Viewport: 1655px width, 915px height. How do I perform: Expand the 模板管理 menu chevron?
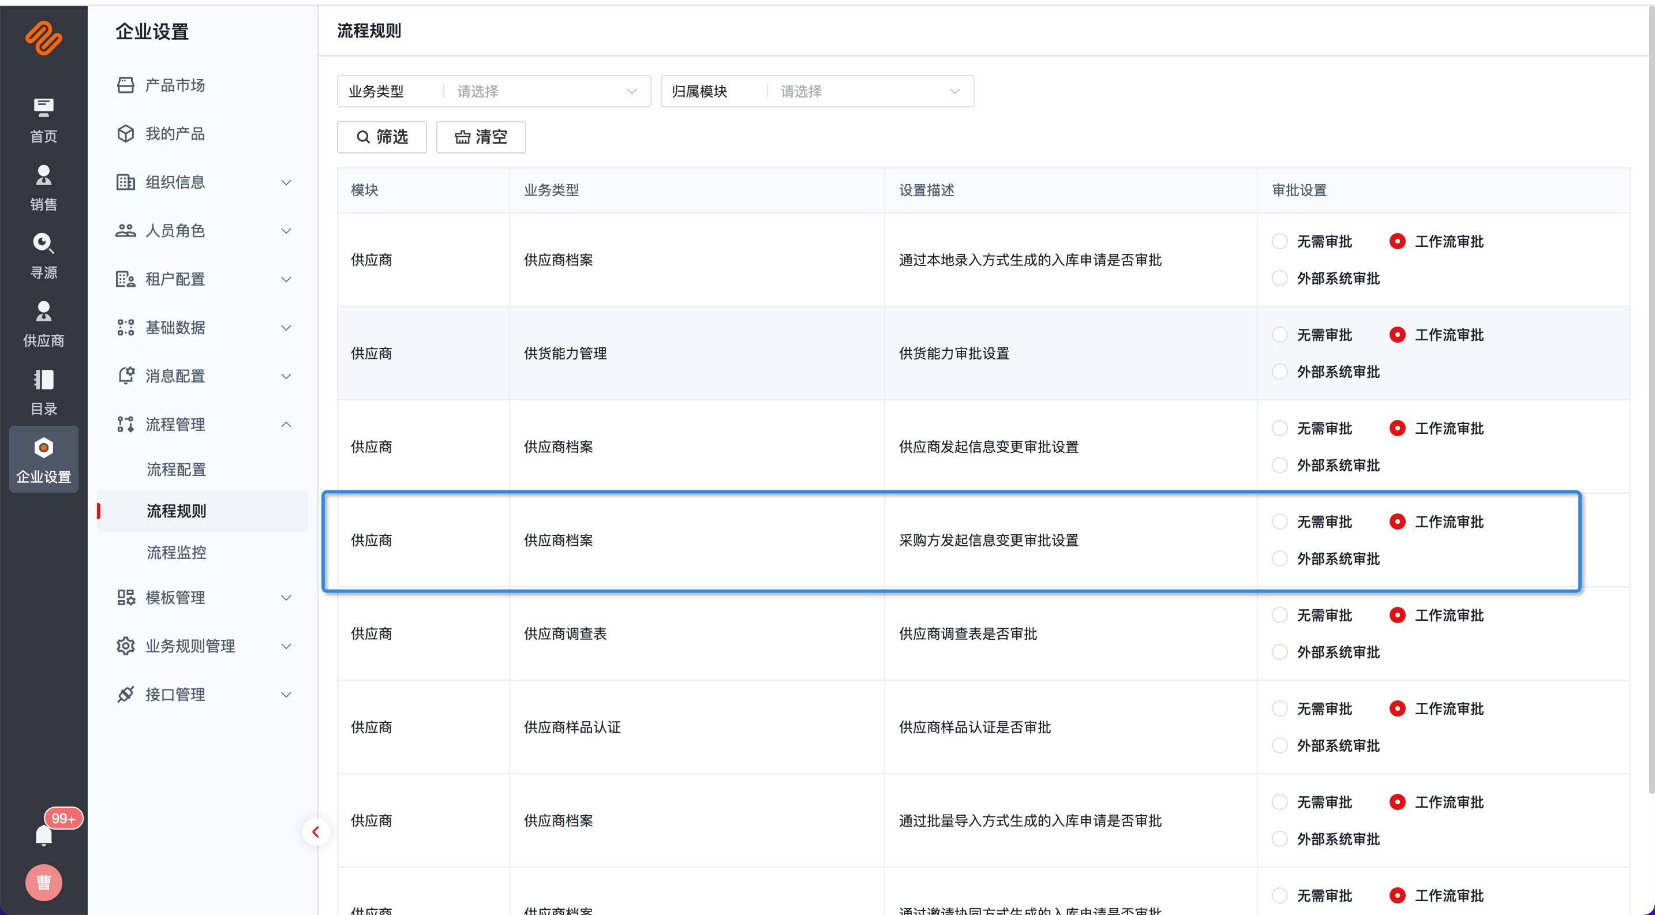pos(287,598)
